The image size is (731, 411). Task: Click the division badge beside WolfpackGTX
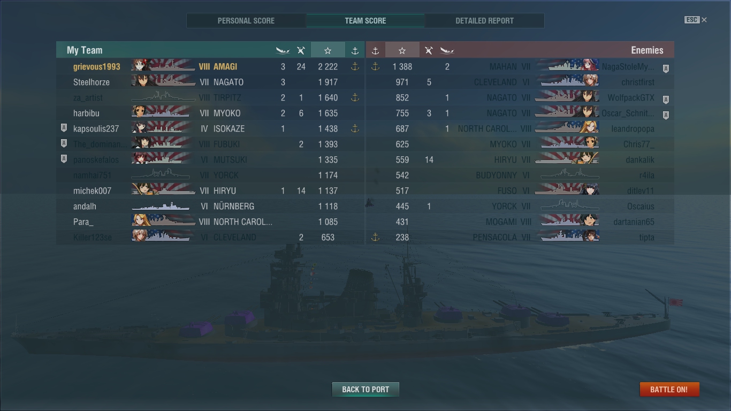pyautogui.click(x=666, y=99)
